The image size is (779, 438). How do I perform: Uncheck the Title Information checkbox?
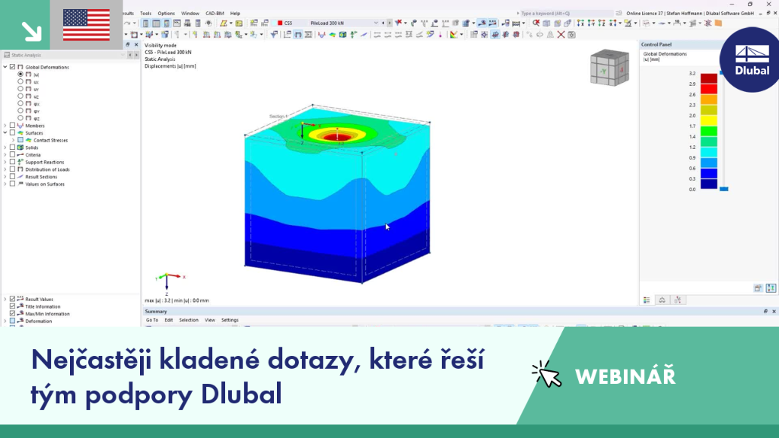(12, 306)
